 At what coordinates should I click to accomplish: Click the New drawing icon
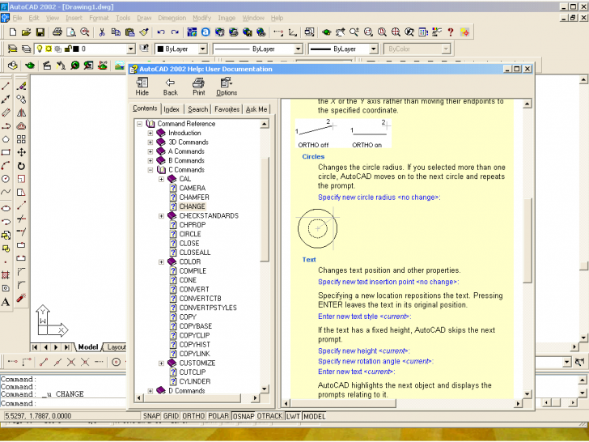coord(13,32)
